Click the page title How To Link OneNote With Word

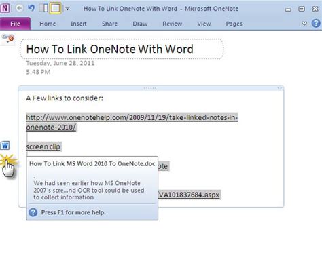[x=110, y=49]
